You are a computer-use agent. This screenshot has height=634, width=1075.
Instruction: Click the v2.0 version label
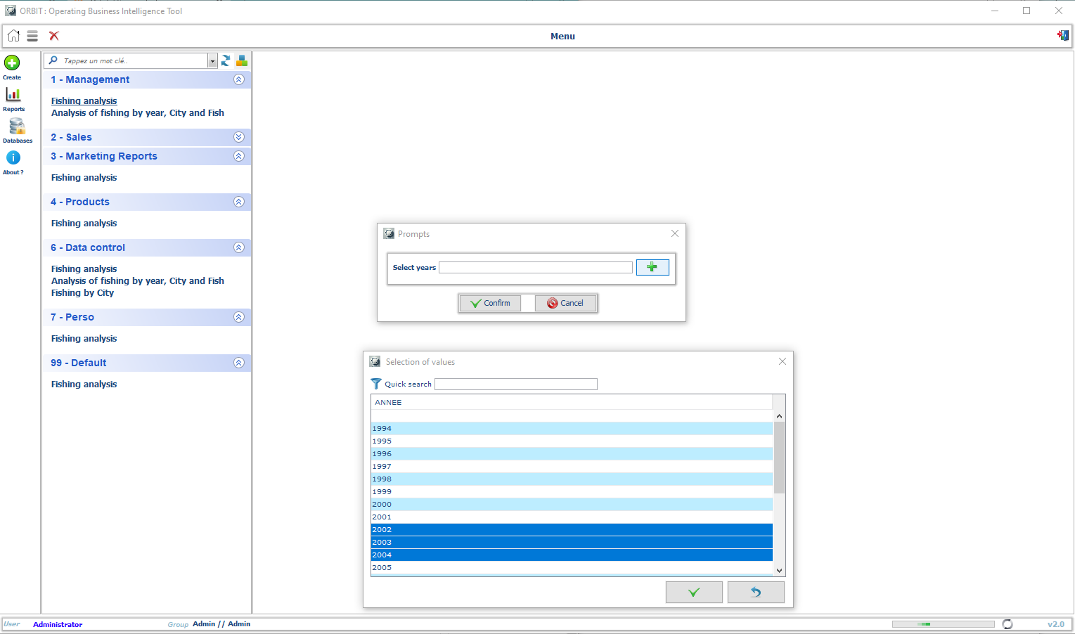tap(1056, 624)
